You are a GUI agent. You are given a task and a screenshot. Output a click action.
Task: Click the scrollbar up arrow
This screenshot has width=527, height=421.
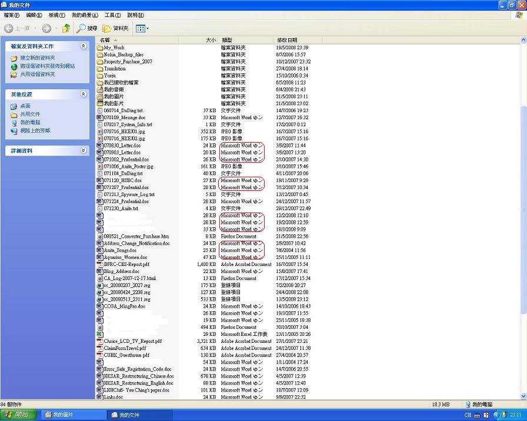[x=523, y=40]
